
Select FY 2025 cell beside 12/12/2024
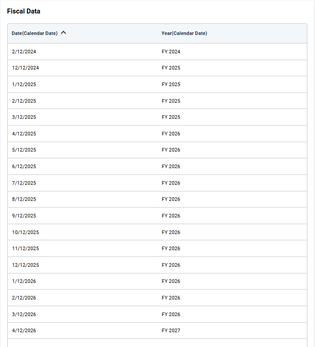(x=171, y=68)
